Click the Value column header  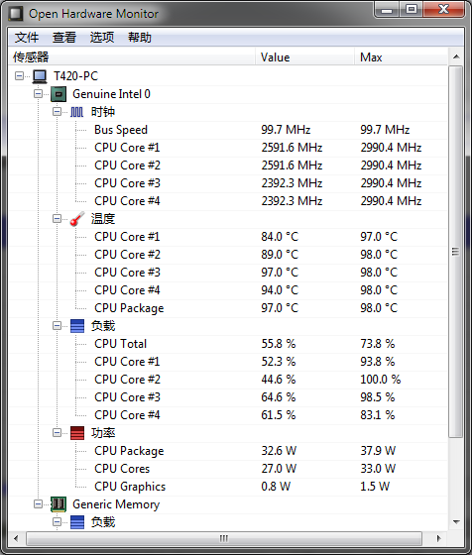[x=304, y=57]
